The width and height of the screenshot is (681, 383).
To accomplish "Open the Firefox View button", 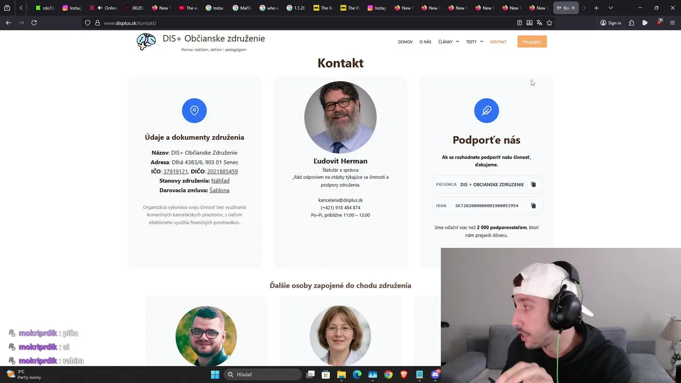I will (7, 8).
